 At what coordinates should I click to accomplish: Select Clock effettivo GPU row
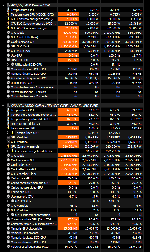point(75,169)
